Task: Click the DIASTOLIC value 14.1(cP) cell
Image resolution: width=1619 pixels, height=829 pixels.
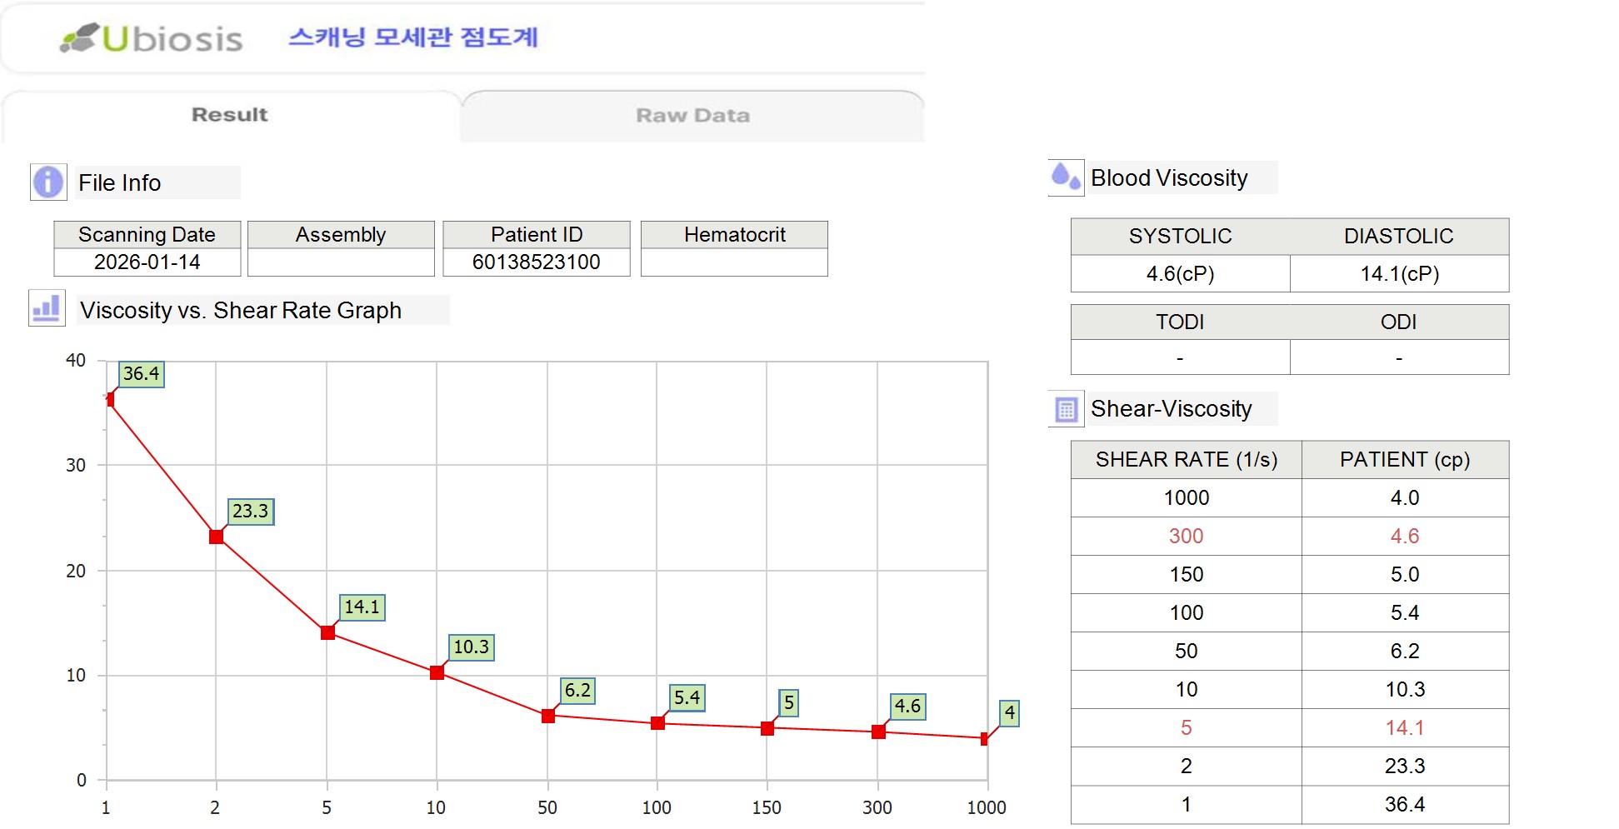Action: tap(1400, 274)
